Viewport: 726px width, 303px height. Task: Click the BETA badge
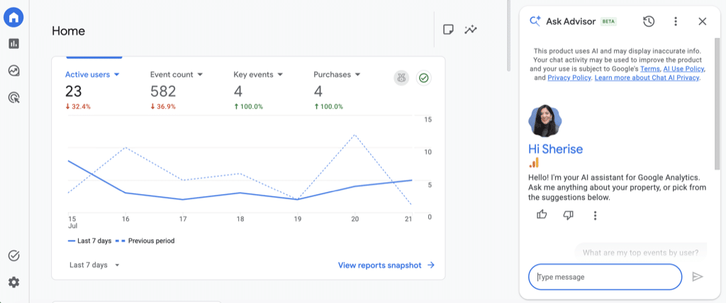(x=608, y=21)
